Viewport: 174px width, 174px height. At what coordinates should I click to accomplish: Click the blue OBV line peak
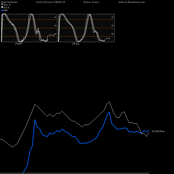point(109,112)
